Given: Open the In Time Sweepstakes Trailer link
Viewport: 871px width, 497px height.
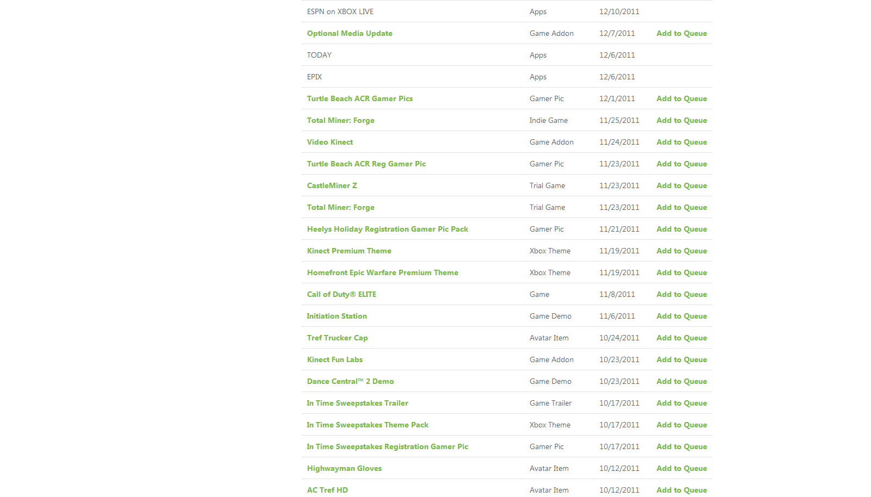Looking at the screenshot, I should pyautogui.click(x=358, y=403).
